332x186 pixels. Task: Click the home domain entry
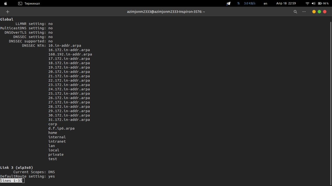[53, 133]
